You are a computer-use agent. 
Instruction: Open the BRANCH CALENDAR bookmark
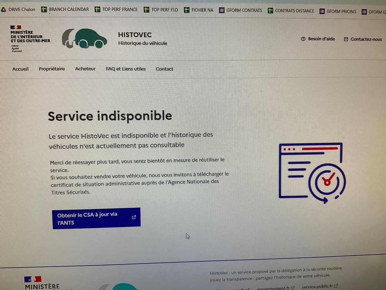65,9
